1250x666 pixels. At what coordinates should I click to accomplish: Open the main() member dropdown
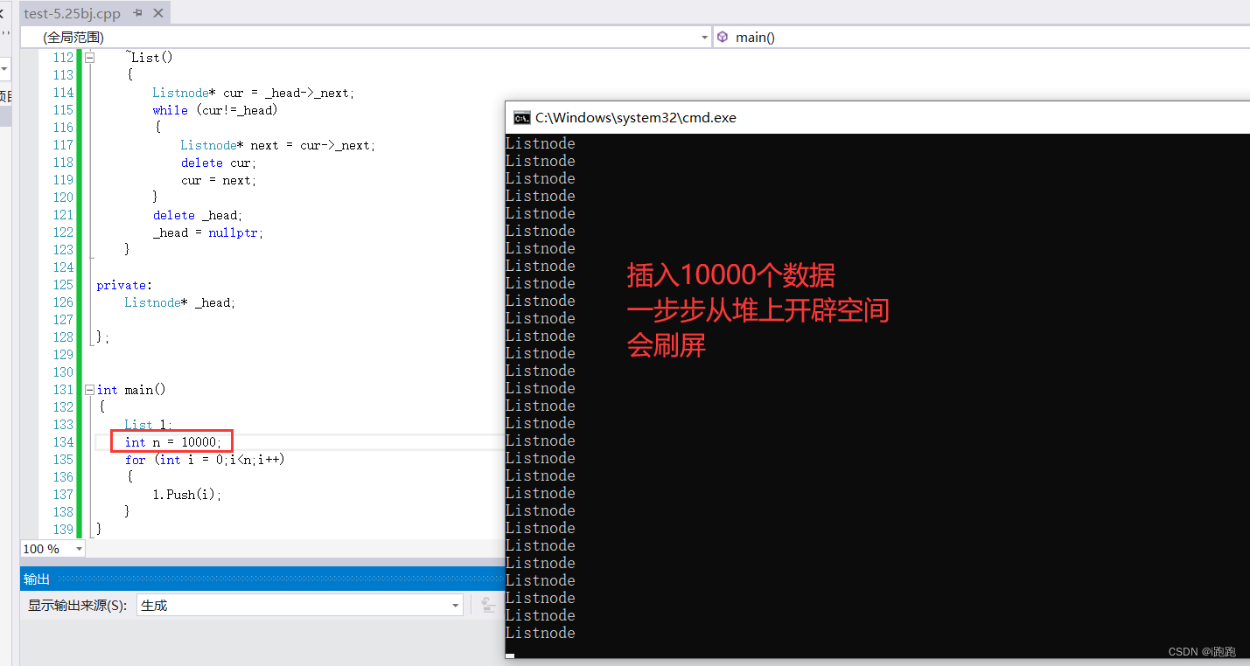click(982, 37)
